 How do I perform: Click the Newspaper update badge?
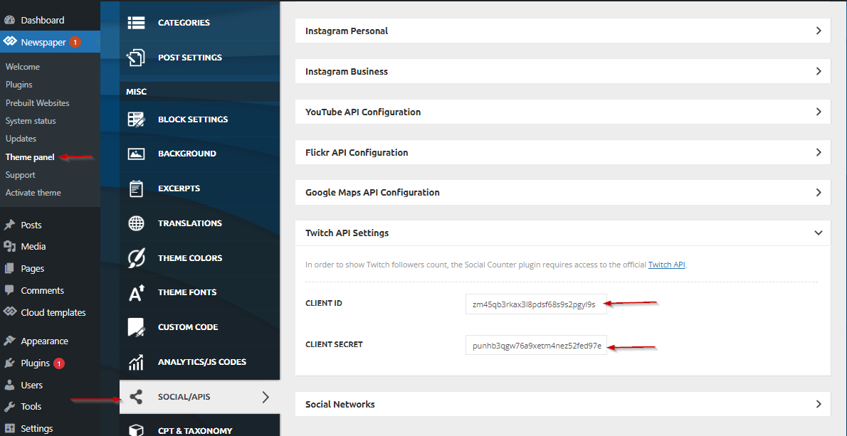(75, 41)
